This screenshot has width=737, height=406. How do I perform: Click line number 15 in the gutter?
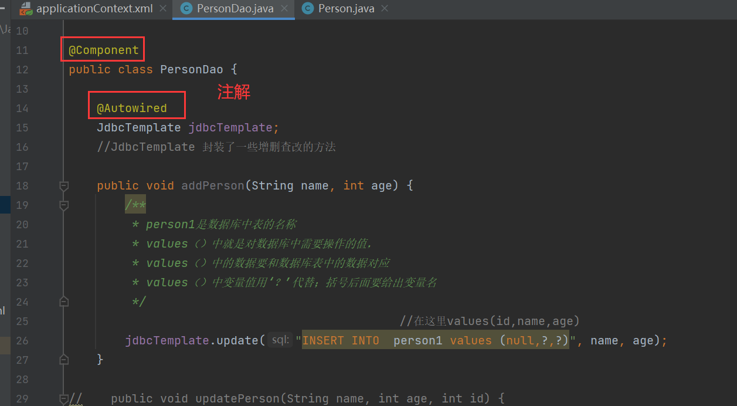[22, 127]
